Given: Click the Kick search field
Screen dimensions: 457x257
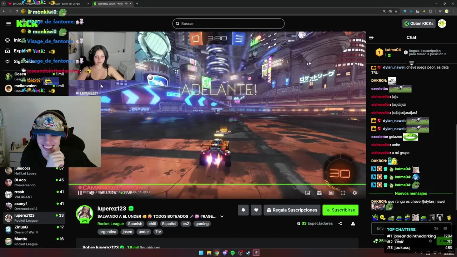Looking at the screenshot, I should tap(228, 24).
